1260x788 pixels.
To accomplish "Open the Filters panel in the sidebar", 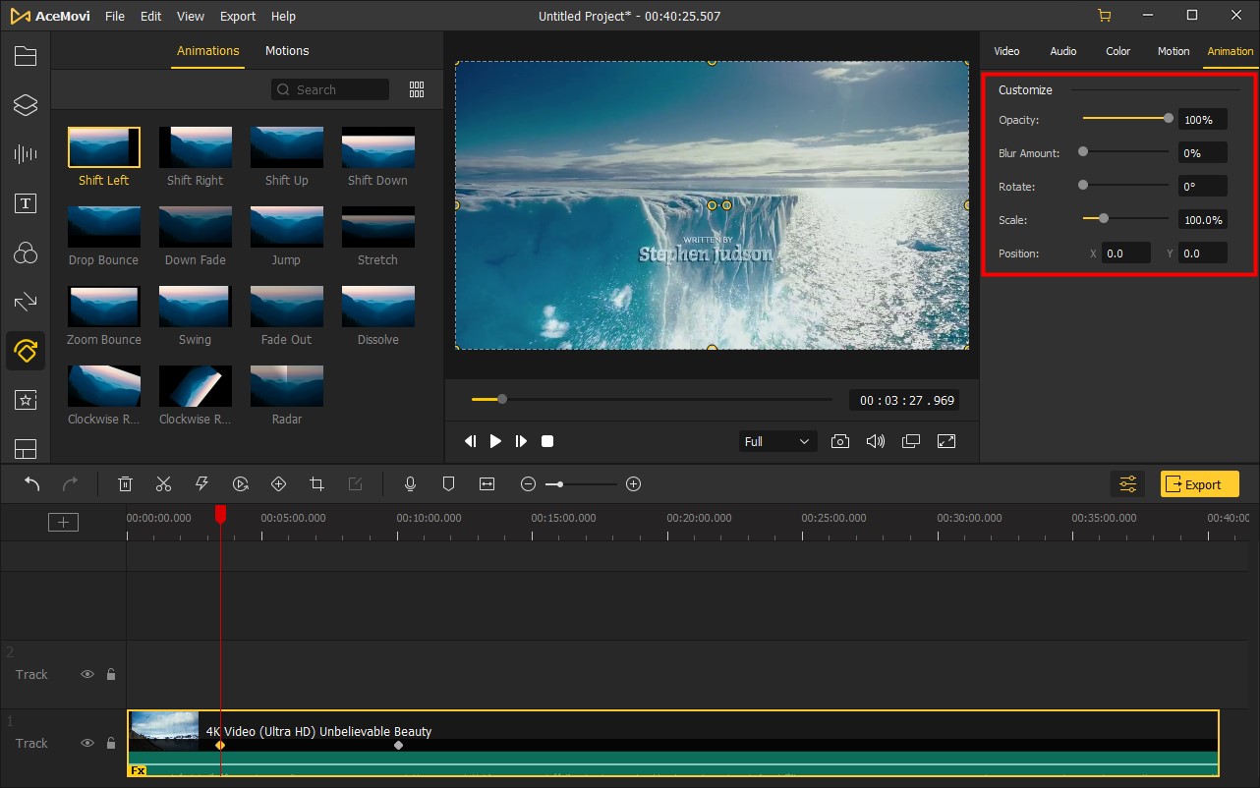I will (x=26, y=253).
